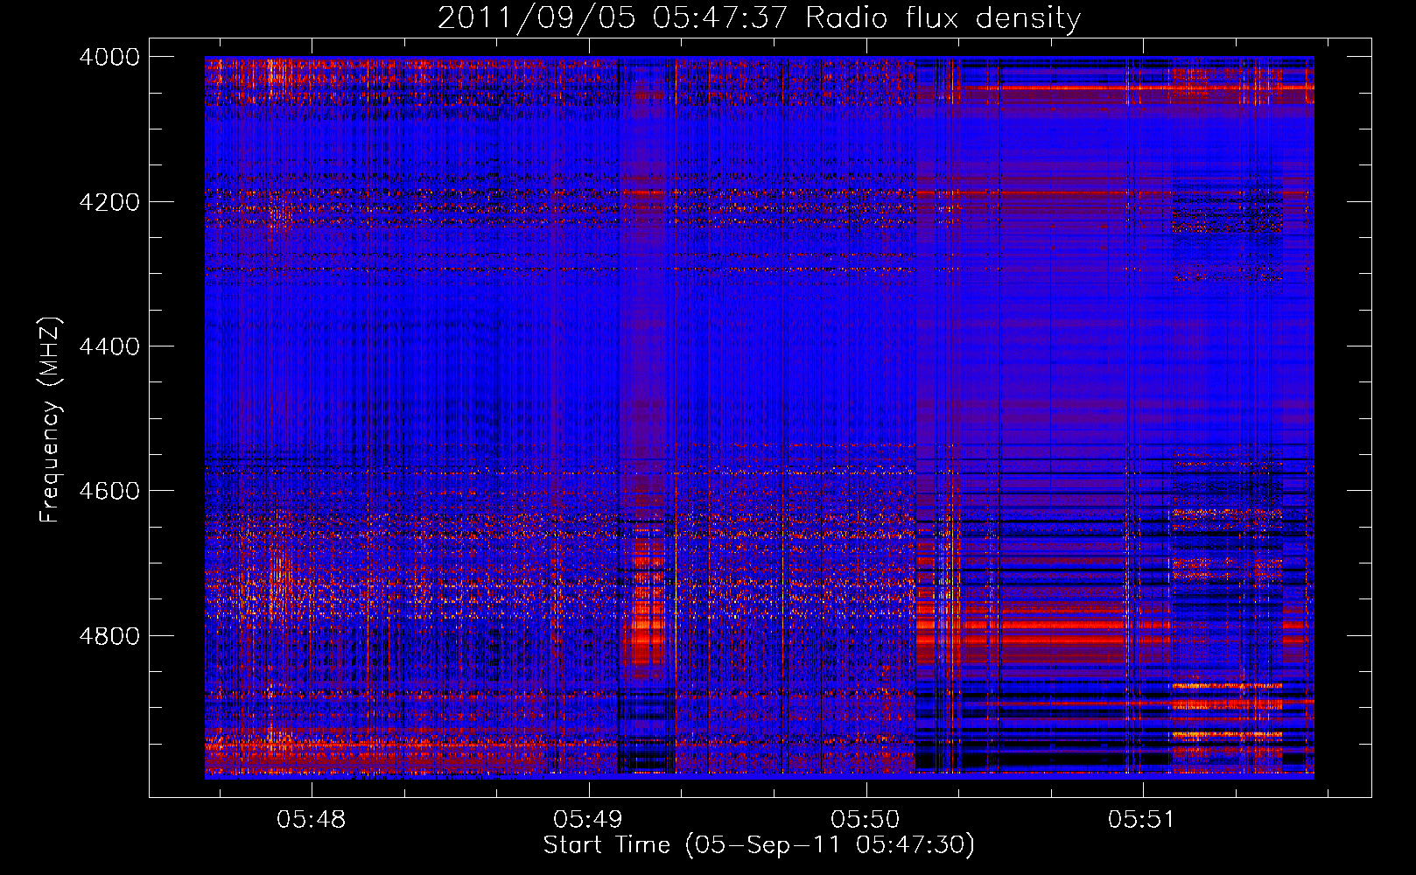The width and height of the screenshot is (1416, 875).
Task: Click the "Frequency (MHZ)" y-axis label
Action: click(x=51, y=420)
